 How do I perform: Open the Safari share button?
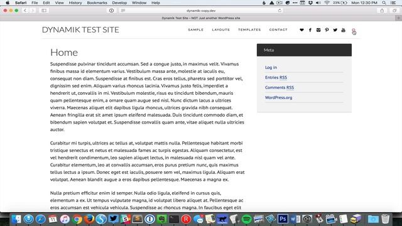coord(382,11)
